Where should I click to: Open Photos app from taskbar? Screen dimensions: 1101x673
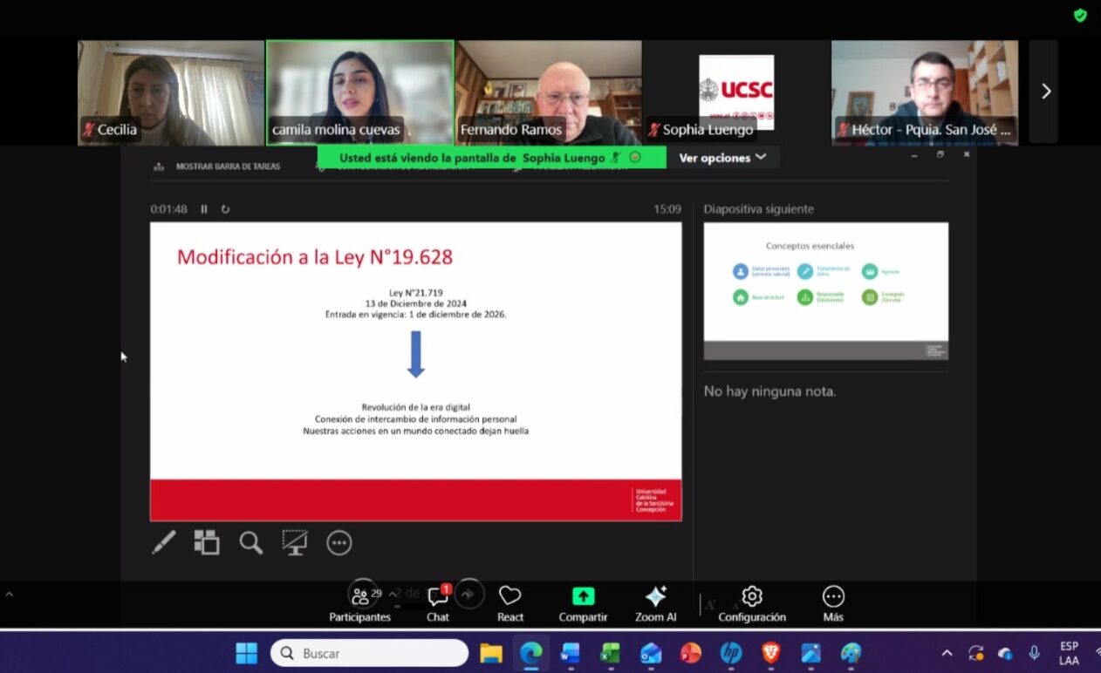(810, 653)
